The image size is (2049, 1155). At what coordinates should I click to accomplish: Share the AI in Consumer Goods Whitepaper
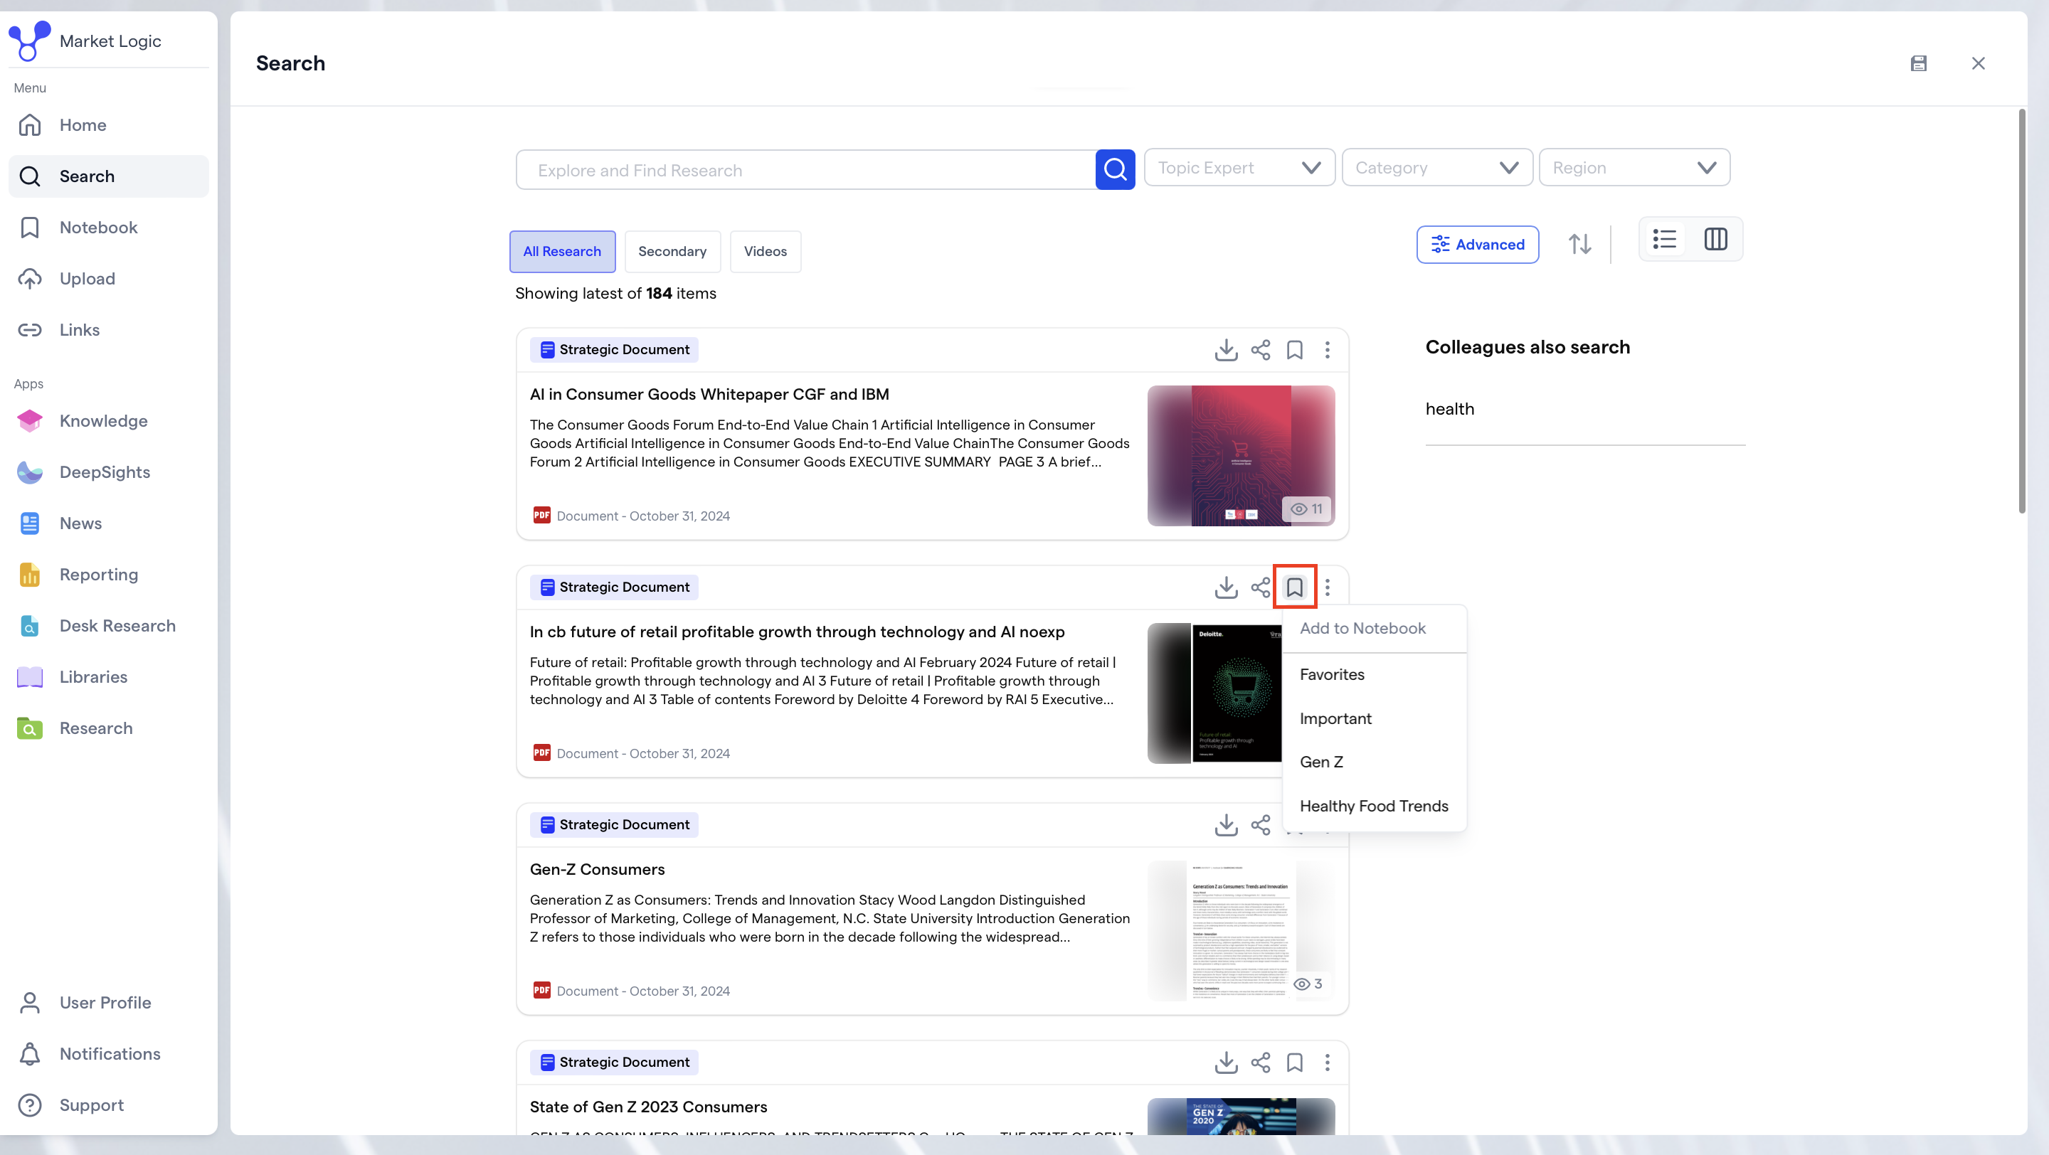pos(1261,350)
